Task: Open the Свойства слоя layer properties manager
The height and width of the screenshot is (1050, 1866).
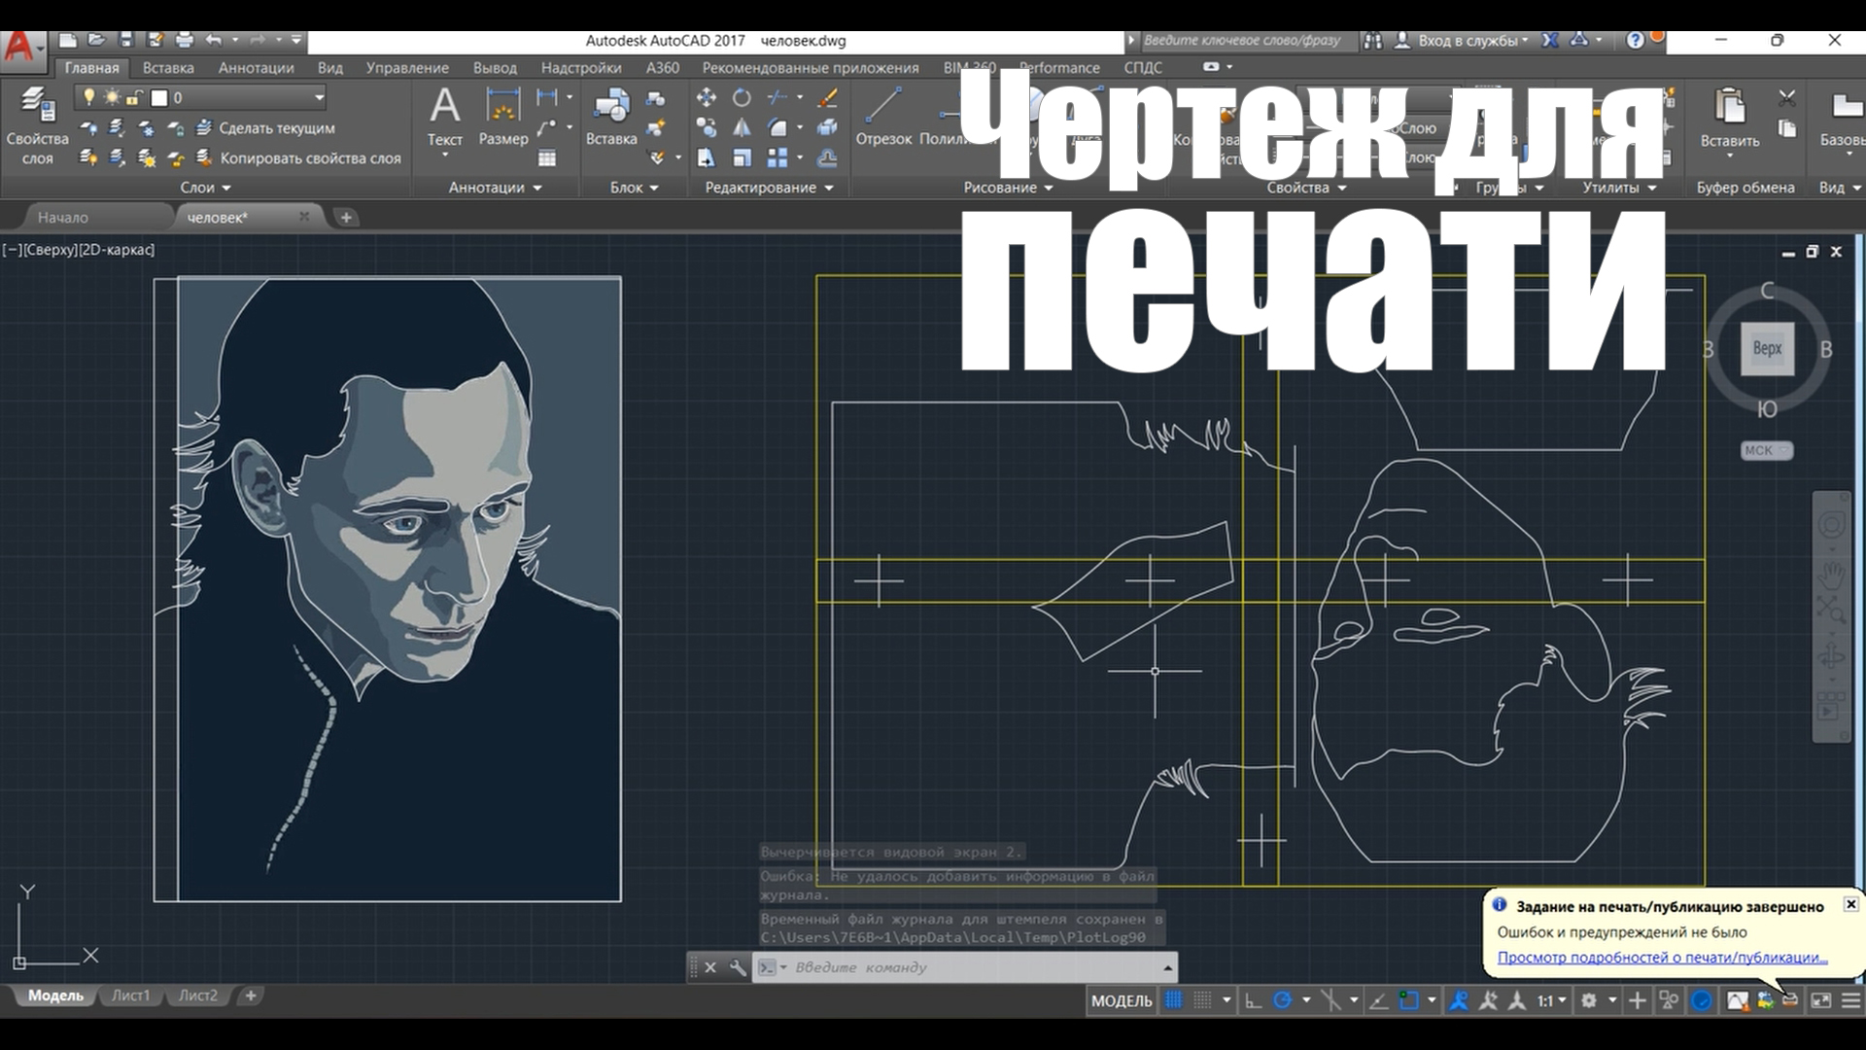Action: (36, 117)
